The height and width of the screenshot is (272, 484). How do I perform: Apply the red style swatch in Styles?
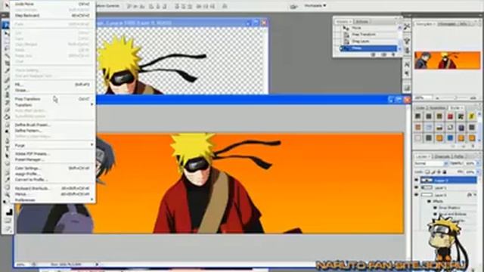[x=450, y=116]
